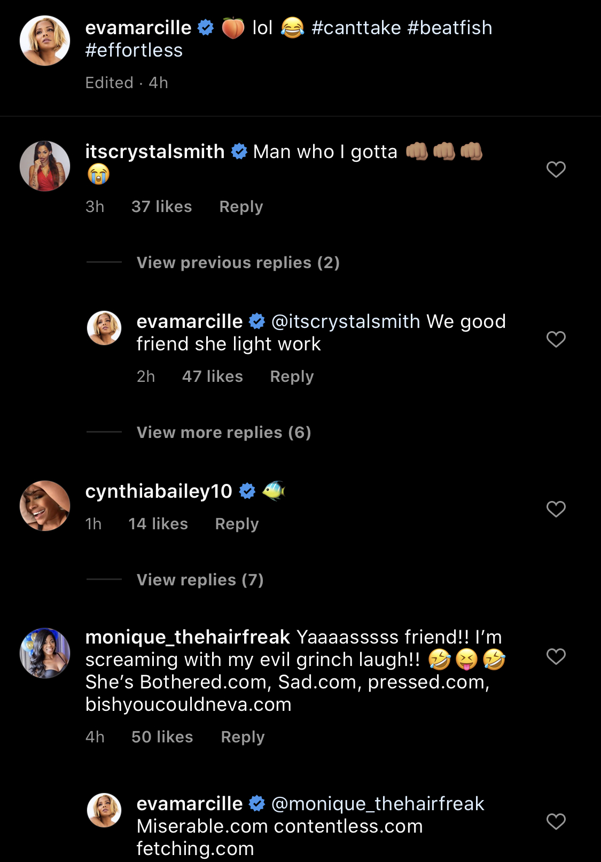The width and height of the screenshot is (601, 862).
Task: Like evamarcille's "We good friend" reply
Action: pos(556,339)
